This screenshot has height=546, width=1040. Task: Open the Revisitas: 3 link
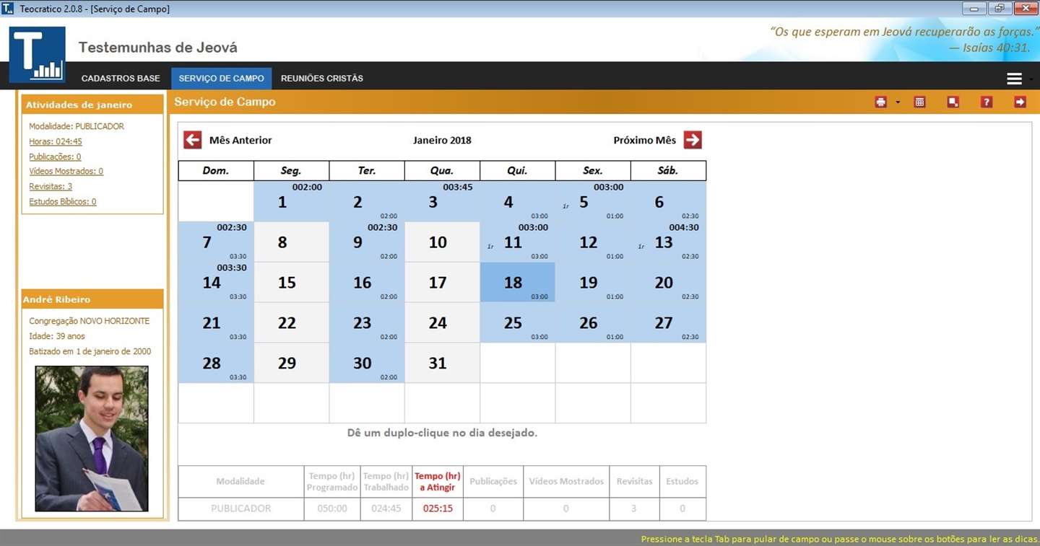51,187
